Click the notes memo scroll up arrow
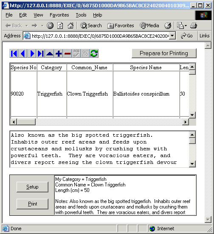 tap(192, 135)
